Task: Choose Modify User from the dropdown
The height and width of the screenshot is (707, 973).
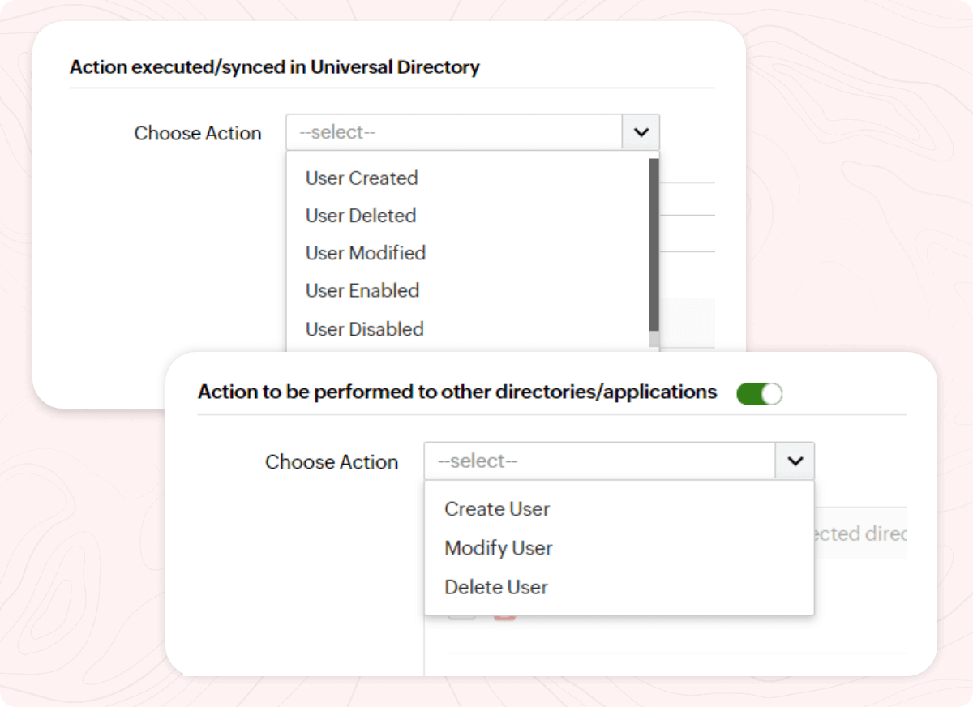Action: click(499, 548)
